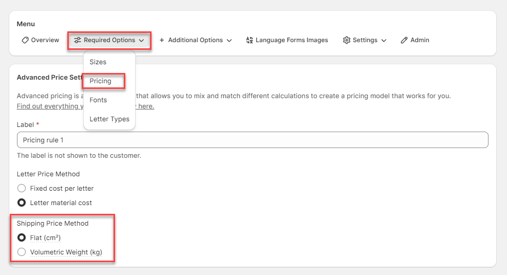
Task: Choose Flat (cm²) shipping method
Action: click(22, 237)
